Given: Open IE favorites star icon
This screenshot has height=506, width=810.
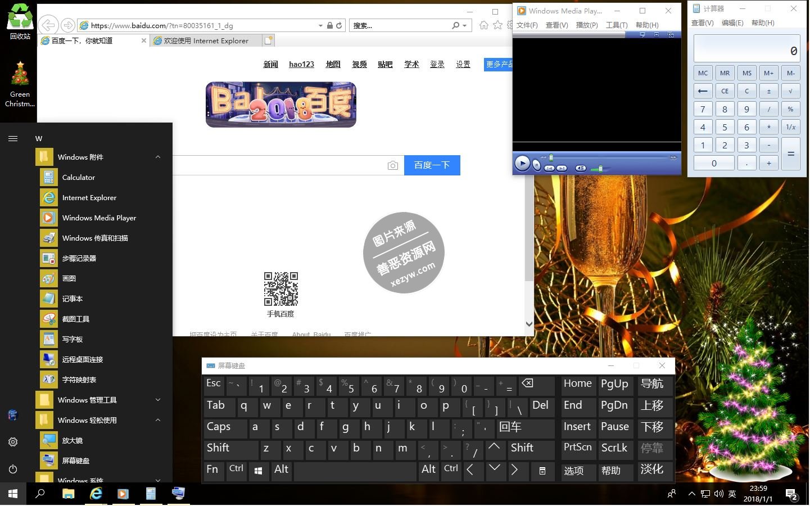Looking at the screenshot, I should (497, 25).
